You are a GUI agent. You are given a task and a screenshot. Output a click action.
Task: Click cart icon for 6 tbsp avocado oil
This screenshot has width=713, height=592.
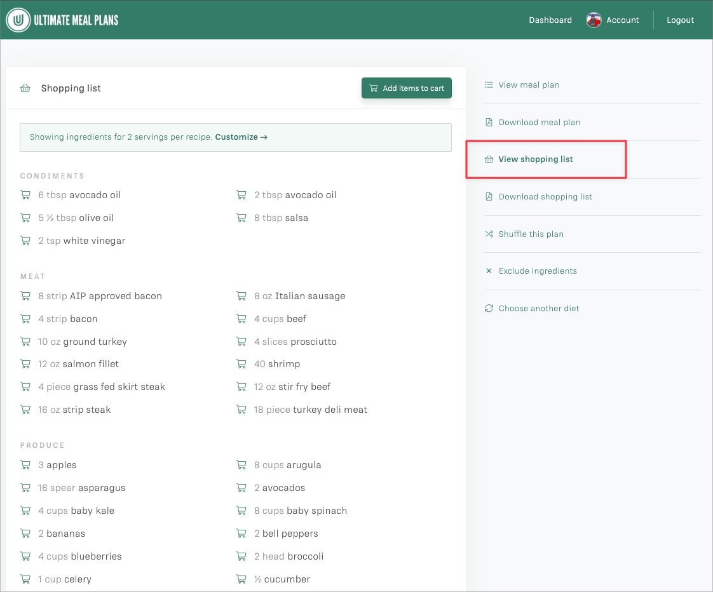25,195
